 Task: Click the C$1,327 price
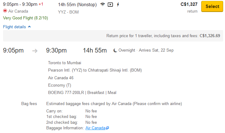(189, 4)
